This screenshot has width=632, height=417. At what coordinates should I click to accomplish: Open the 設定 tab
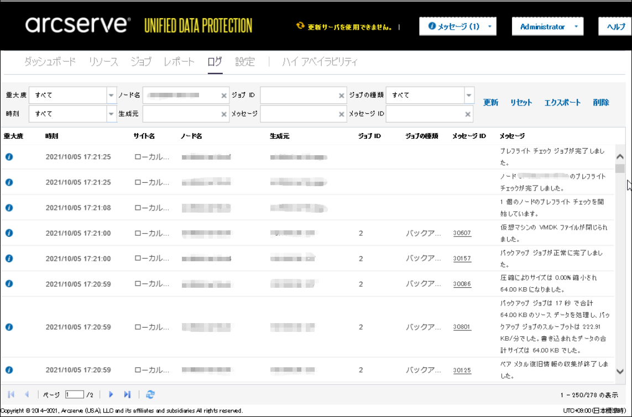pos(245,62)
